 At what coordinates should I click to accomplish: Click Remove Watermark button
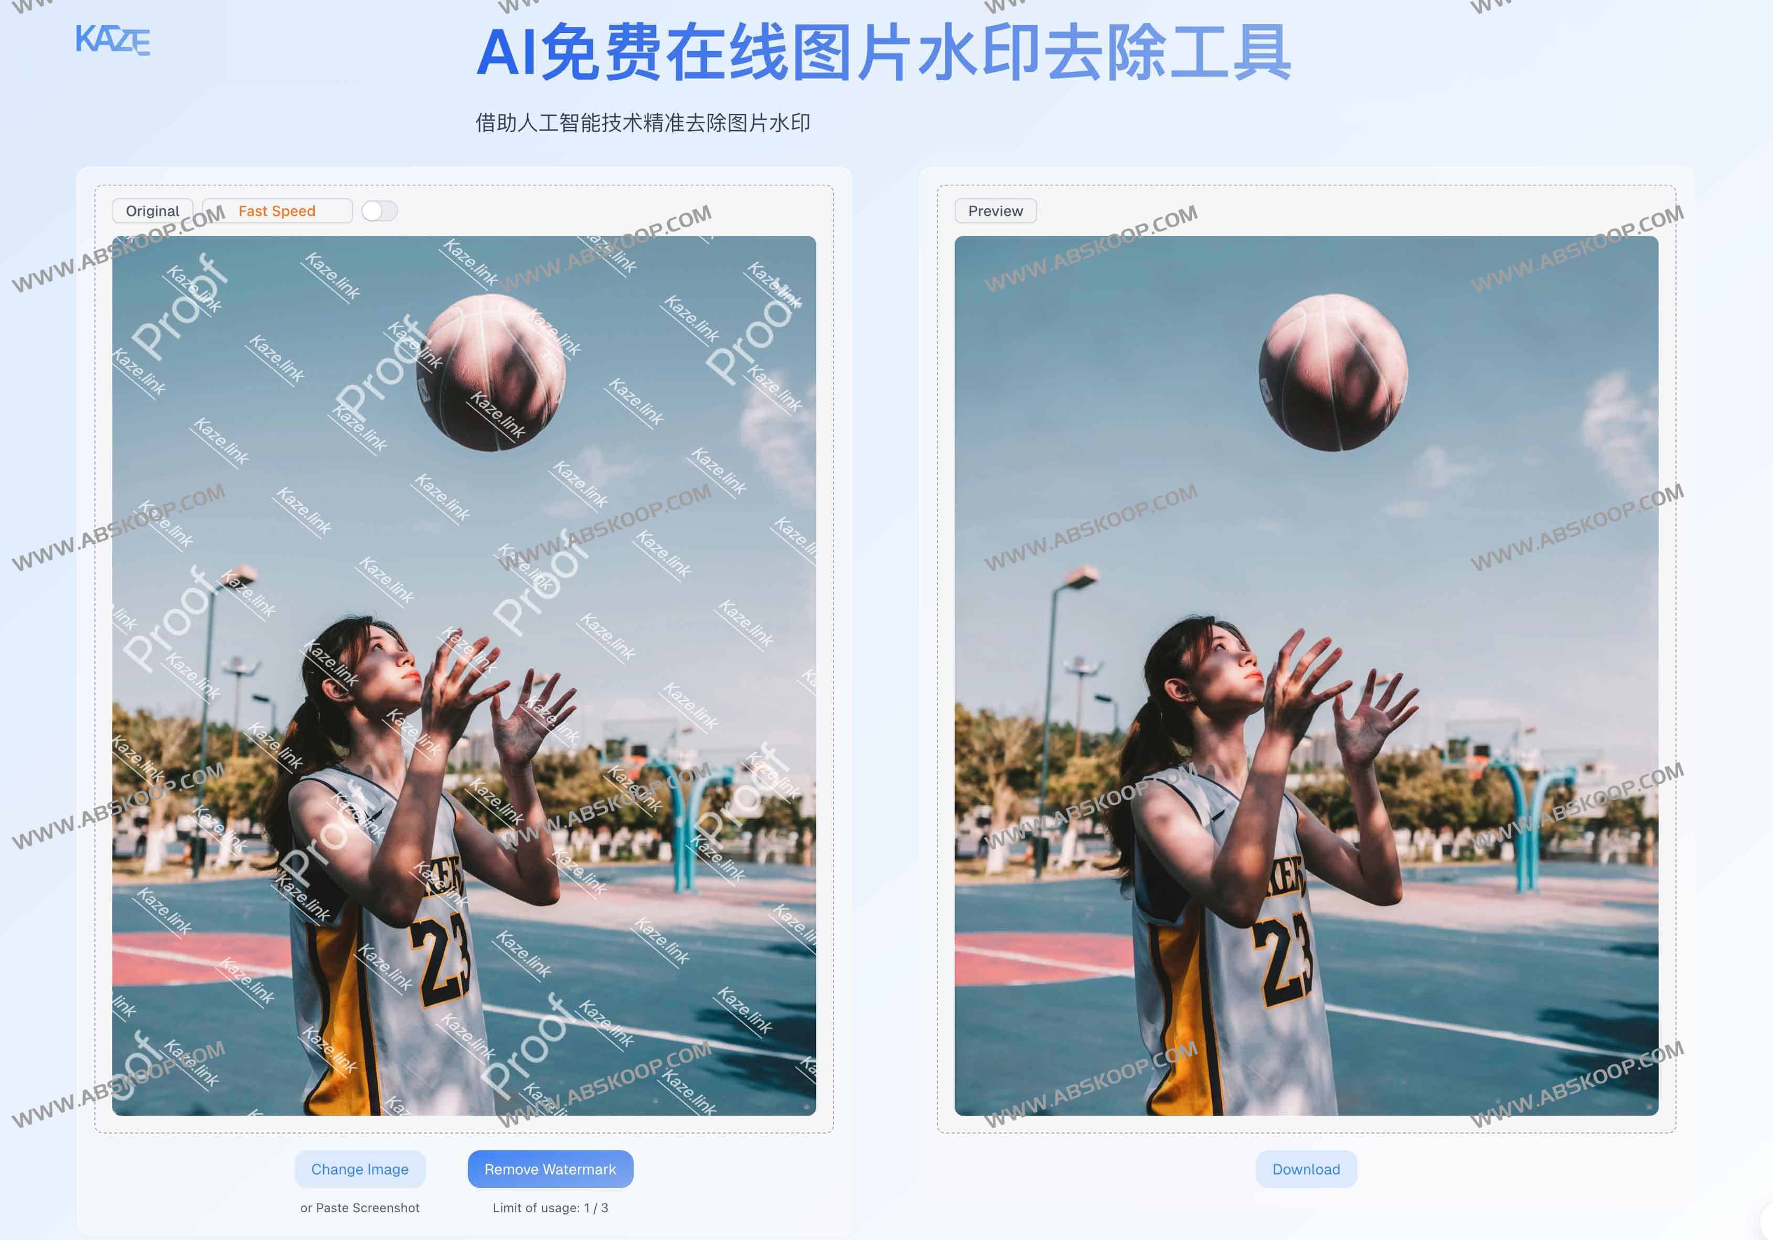click(550, 1169)
